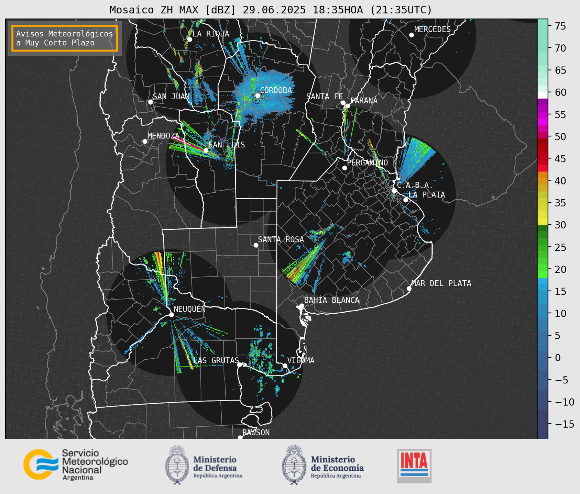The height and width of the screenshot is (494, 580).
Task: Click the BAHÍA BLANCA label text
Action: [332, 300]
